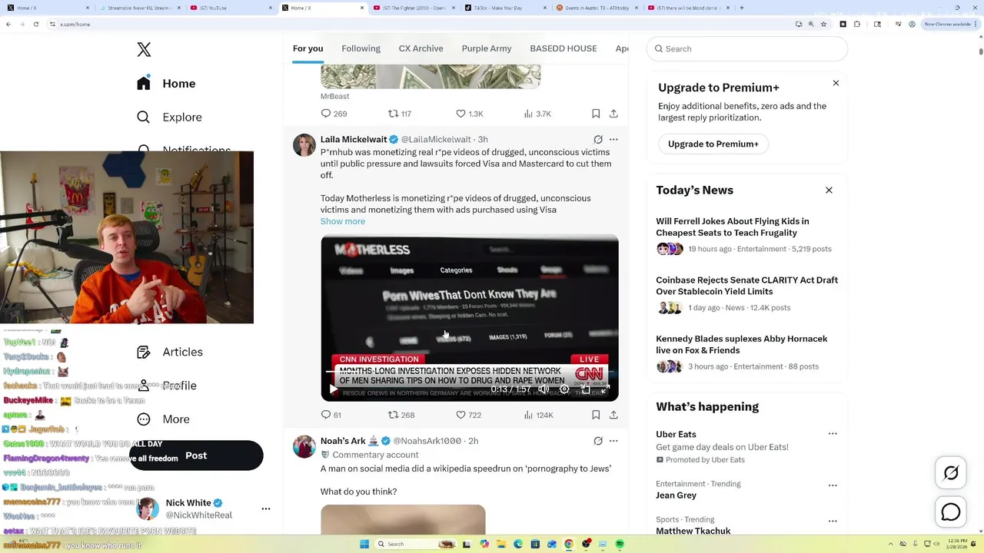Viewport: 984px width, 553px height.
Task: Open Coinbase CLARITY Act news story
Action: click(x=747, y=294)
